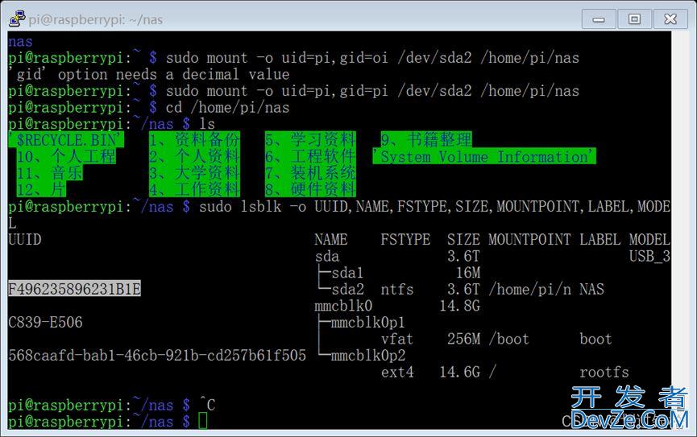Click the device name sda2
This screenshot has width=697, height=437.
347,289
